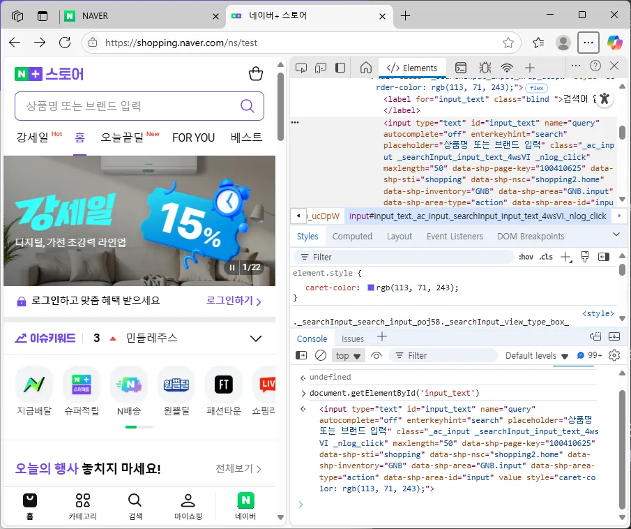
Task: Expand more Styles pane tabs chevron
Action: tap(616, 234)
